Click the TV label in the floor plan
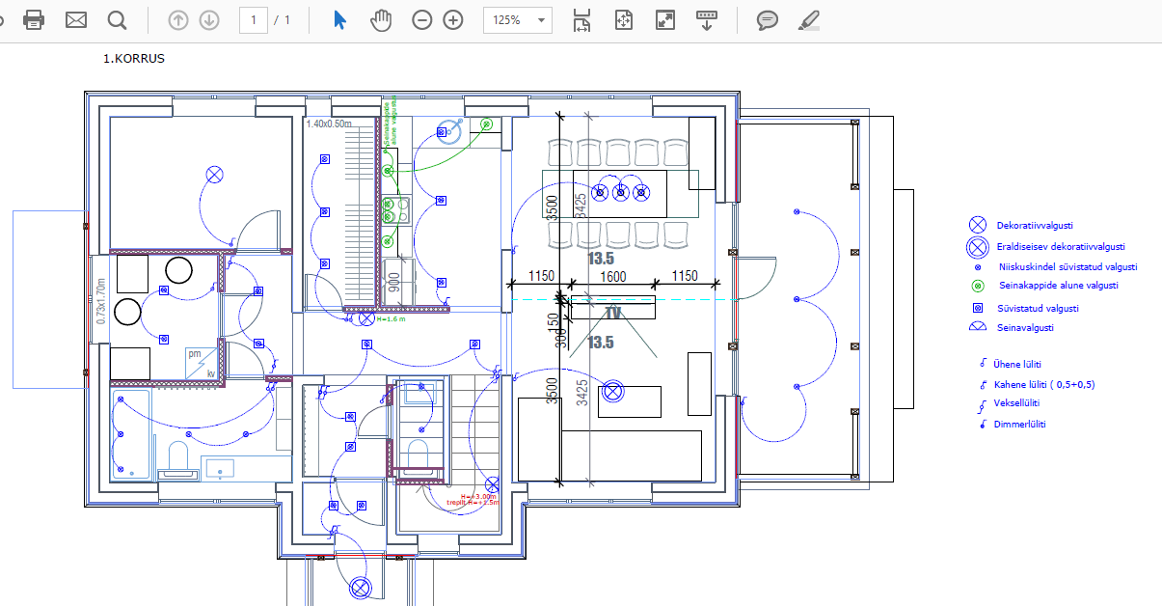The height and width of the screenshot is (606, 1162). click(612, 313)
